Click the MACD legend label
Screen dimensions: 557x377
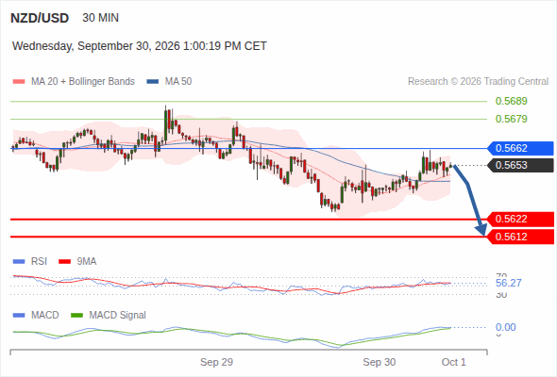44,316
